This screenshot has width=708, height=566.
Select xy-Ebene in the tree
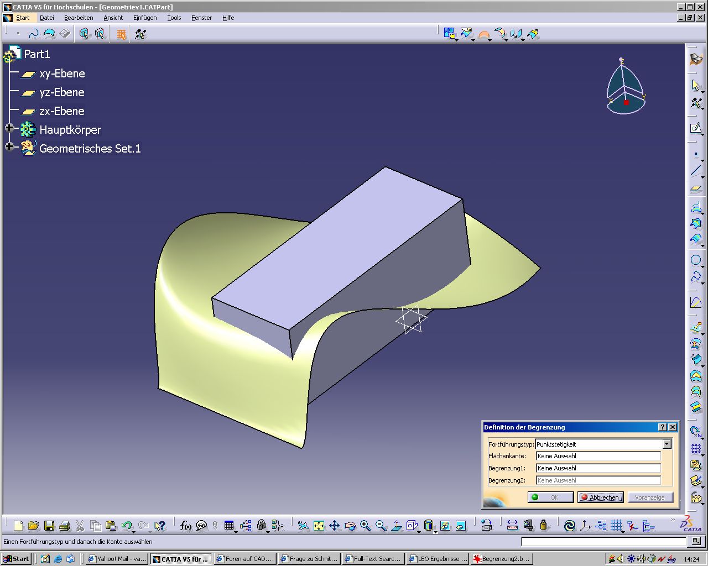(x=62, y=74)
